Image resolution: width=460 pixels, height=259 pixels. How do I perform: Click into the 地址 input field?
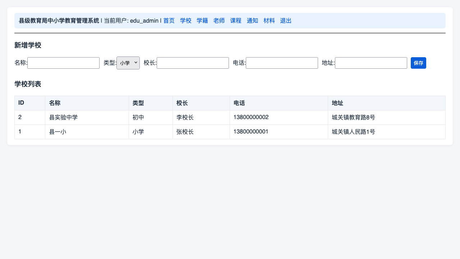point(371,63)
